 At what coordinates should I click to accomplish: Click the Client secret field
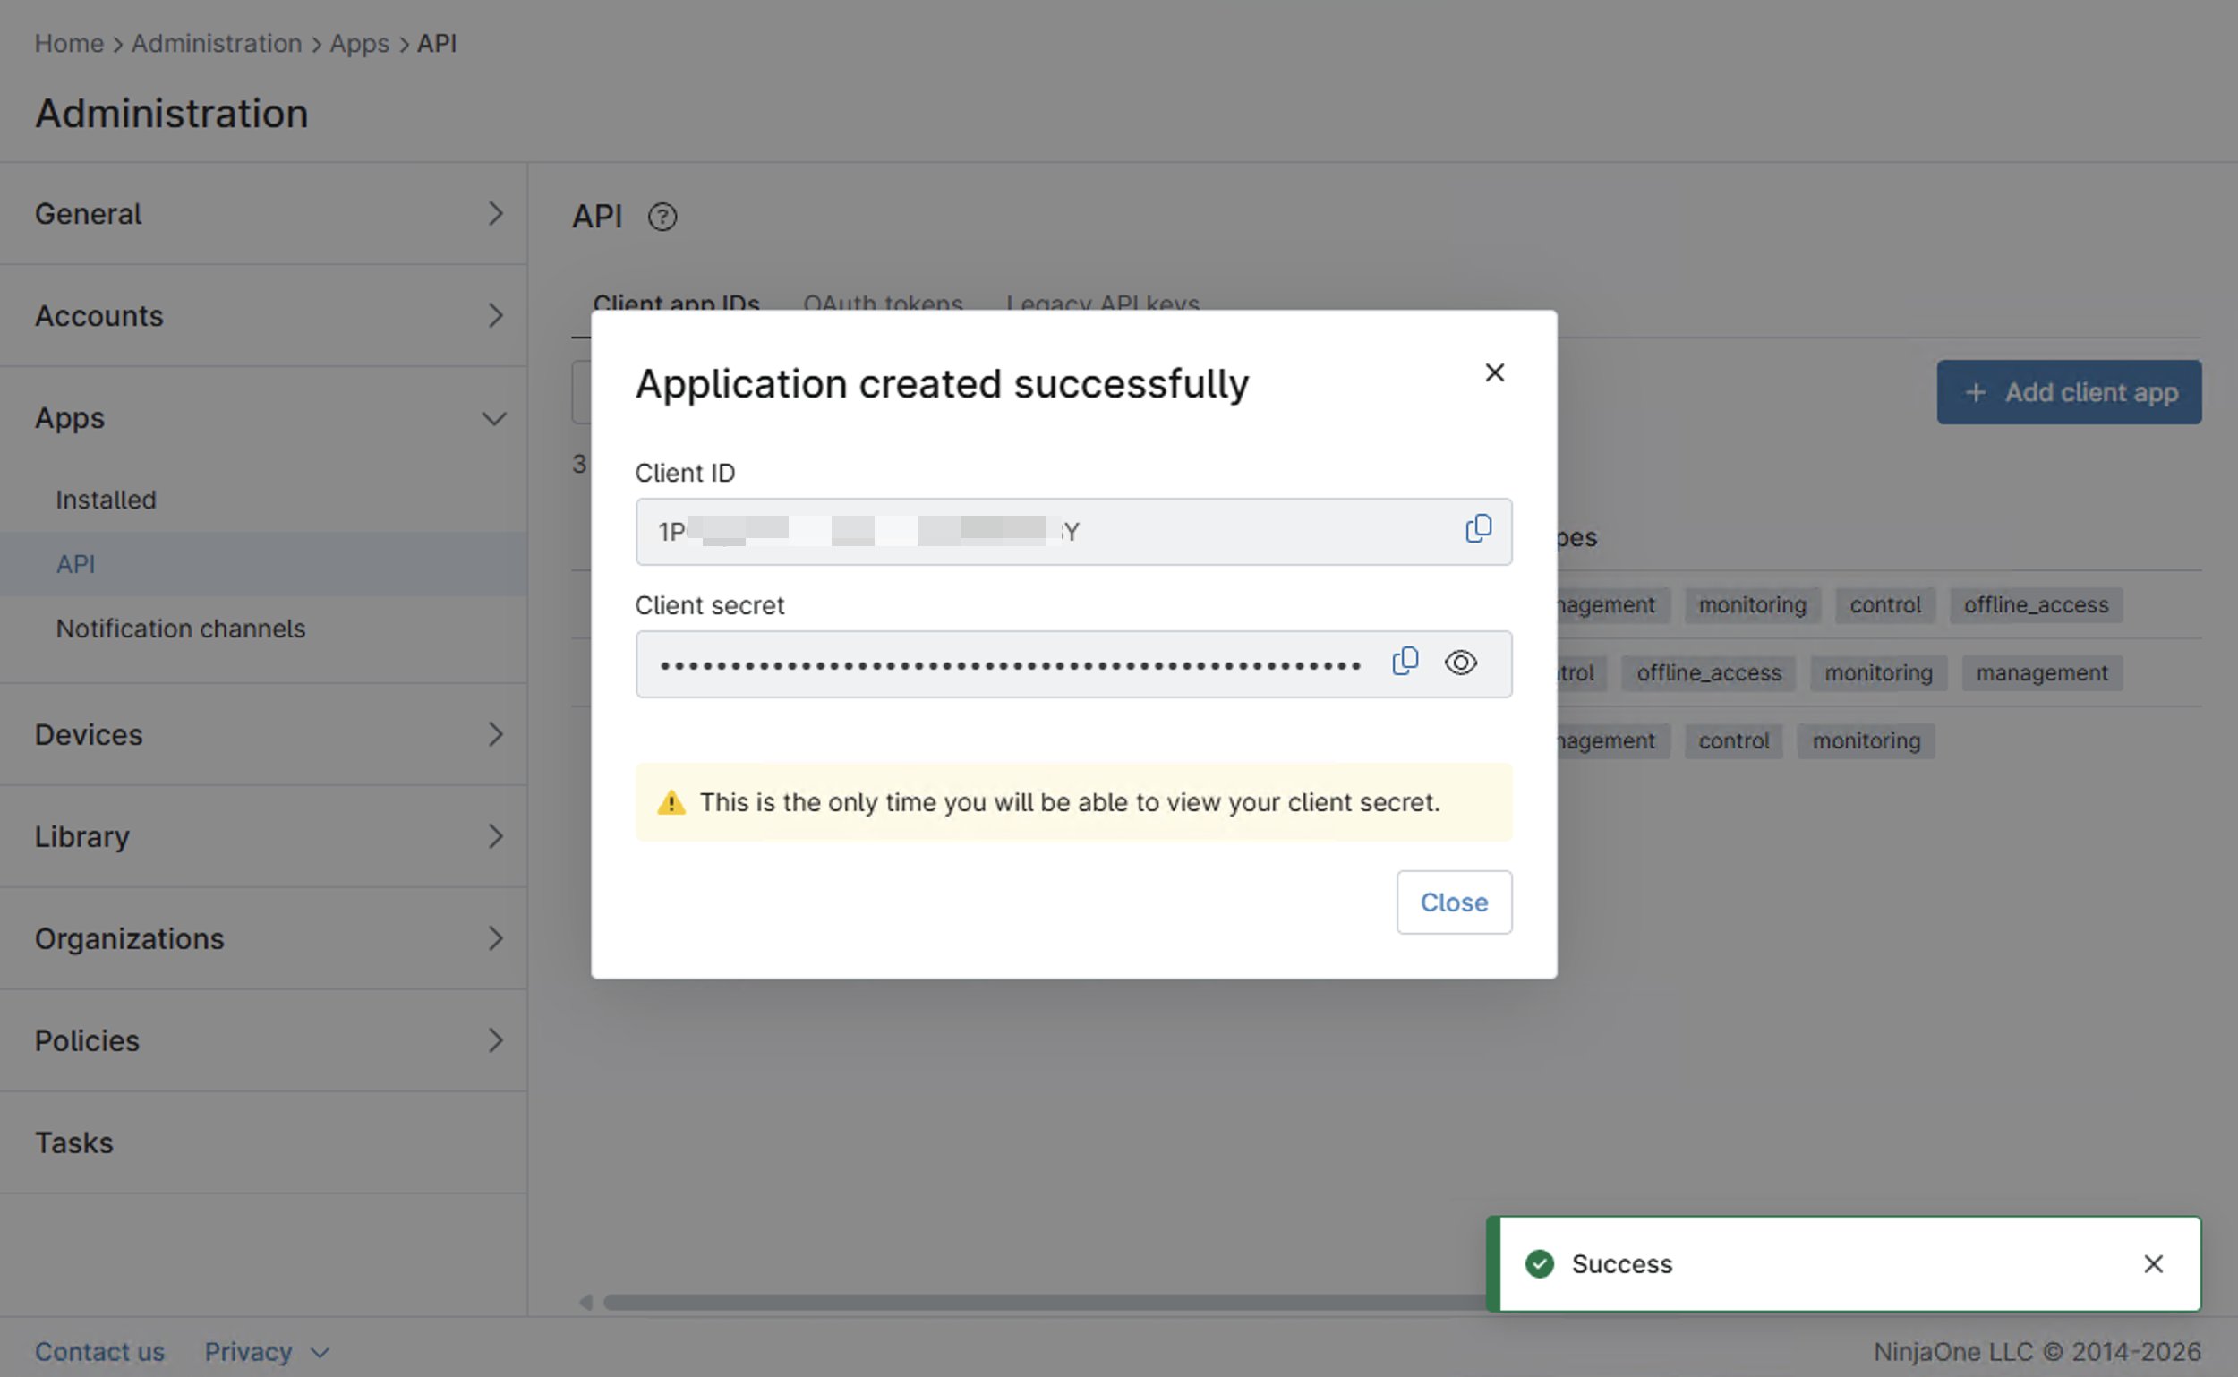tap(1073, 665)
